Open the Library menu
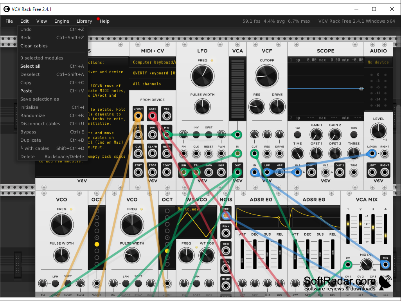The image size is (401, 301). point(84,21)
